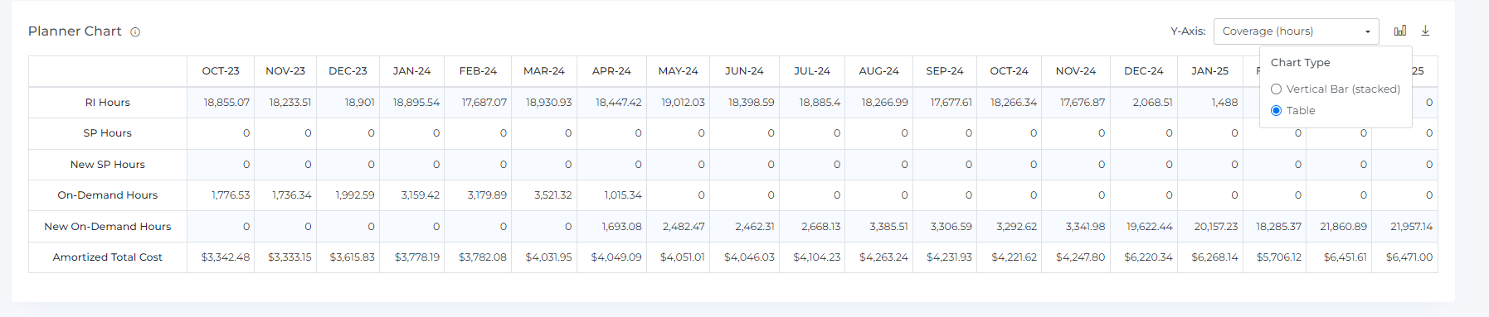Viewport: 1489px width, 317px height.
Task: Download the planner chart data
Action: 1426,31
